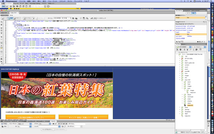Expand the koyo_test folder in Files
This screenshot has width=214, height=134.
tap(180, 80)
